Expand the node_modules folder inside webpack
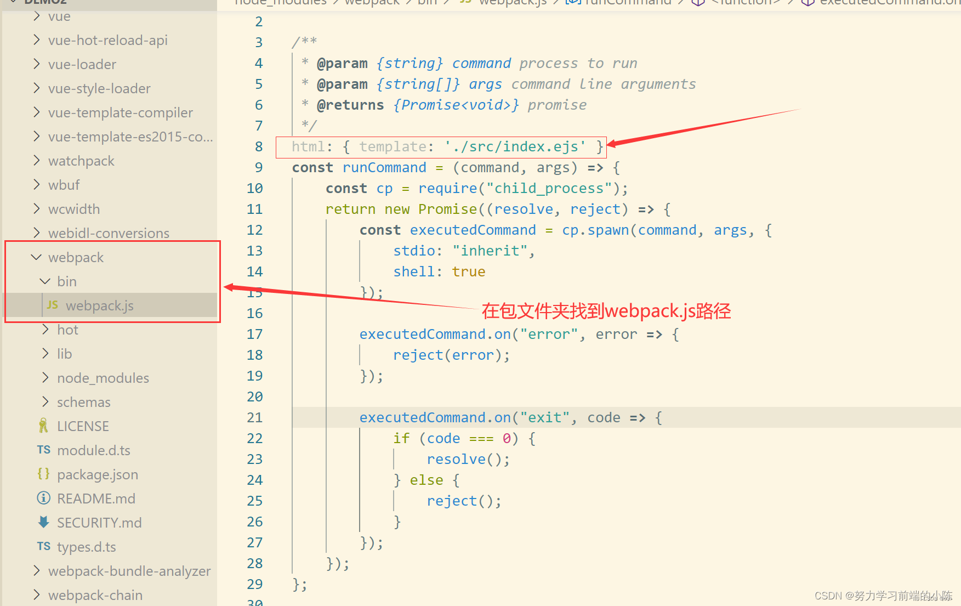The width and height of the screenshot is (961, 606). (x=45, y=377)
